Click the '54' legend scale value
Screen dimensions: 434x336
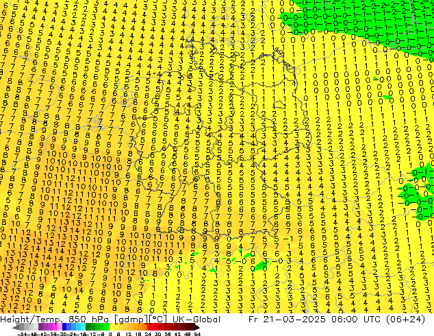[x=197, y=334]
